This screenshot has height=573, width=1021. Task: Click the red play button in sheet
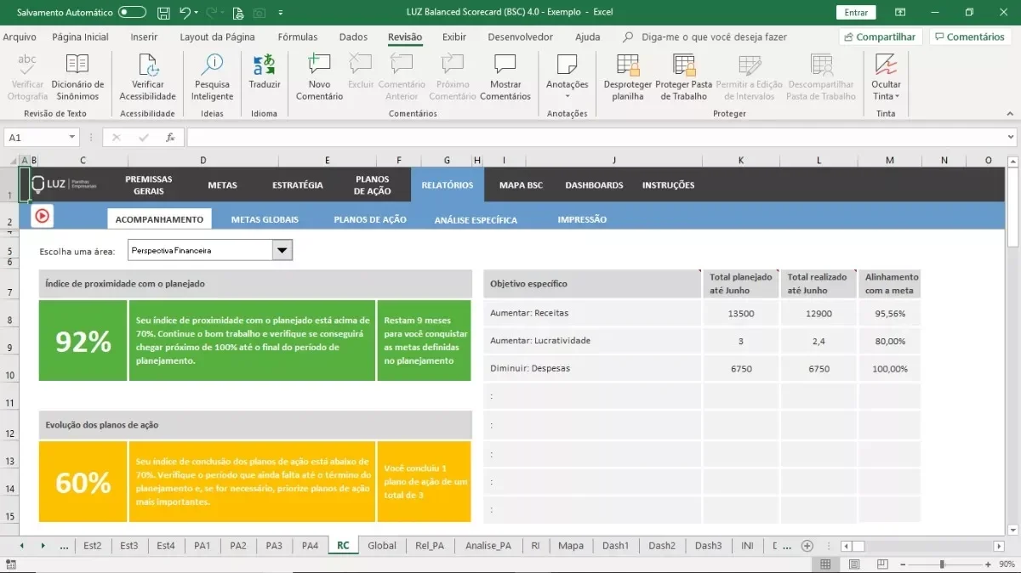[42, 216]
